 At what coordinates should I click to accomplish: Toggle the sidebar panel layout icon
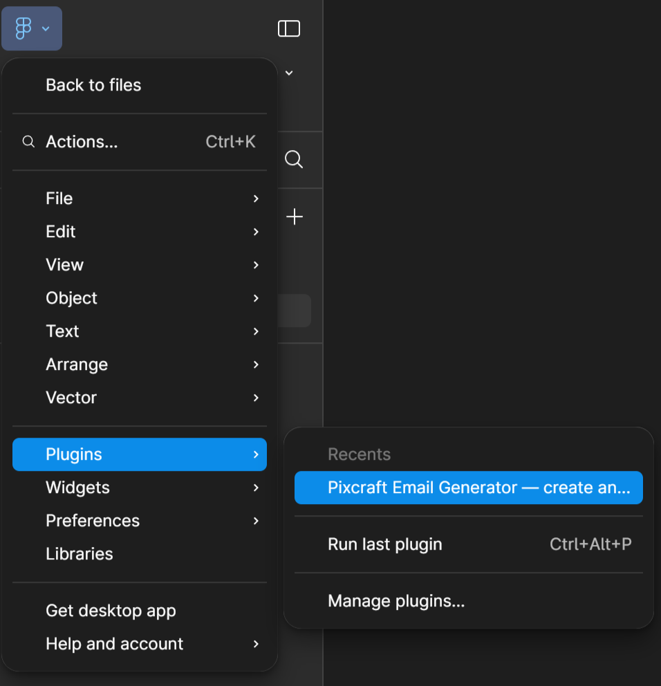tap(289, 28)
